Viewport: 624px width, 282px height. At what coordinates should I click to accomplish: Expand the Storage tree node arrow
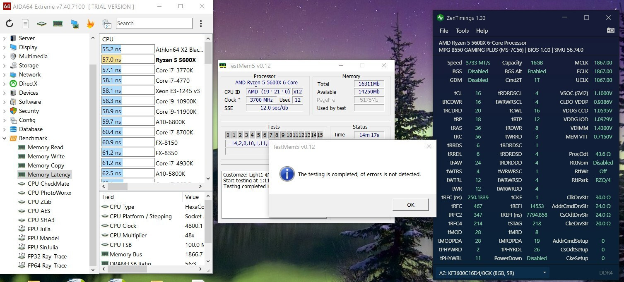click(5, 65)
